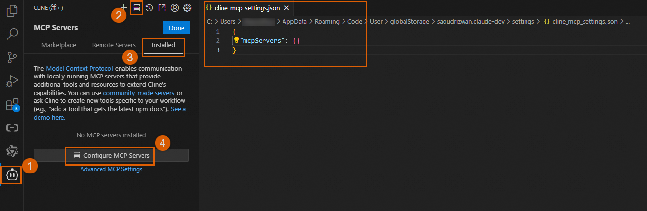Screen dimensions: 647x211
Task: Click line number 3 in editor gutter
Action: tap(218, 50)
